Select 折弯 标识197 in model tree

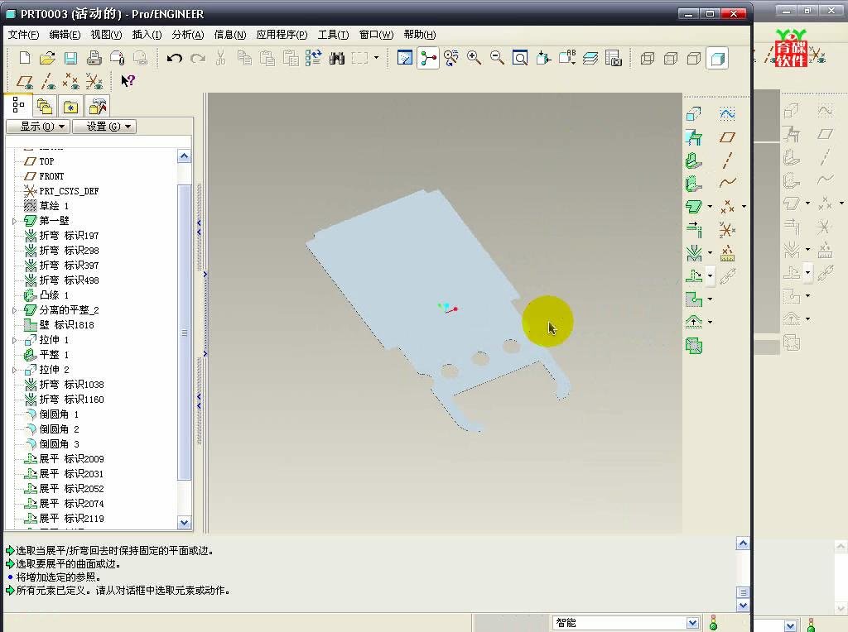point(61,236)
